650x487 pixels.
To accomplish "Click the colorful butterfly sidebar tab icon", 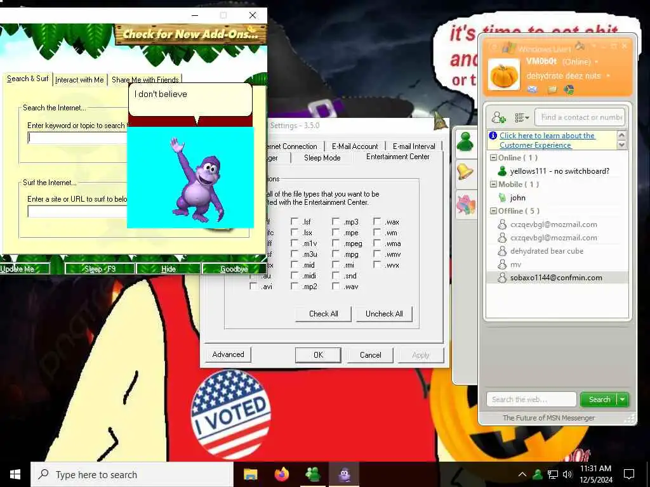I will (x=465, y=205).
